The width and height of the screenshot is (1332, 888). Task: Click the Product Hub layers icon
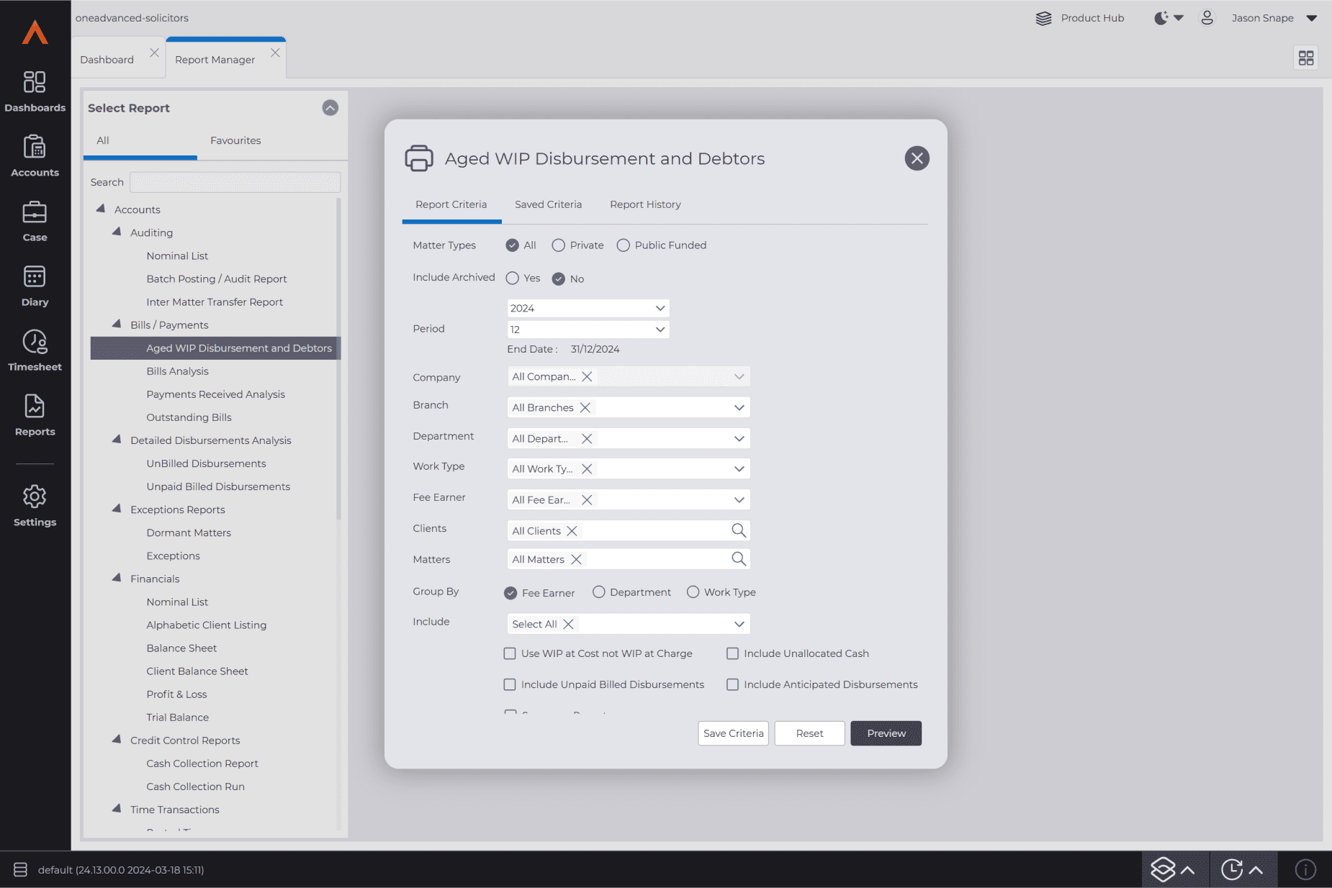tap(1043, 18)
